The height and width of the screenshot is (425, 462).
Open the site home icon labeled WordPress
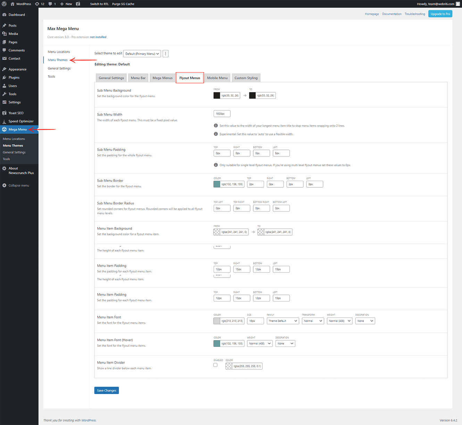(x=13, y=4)
